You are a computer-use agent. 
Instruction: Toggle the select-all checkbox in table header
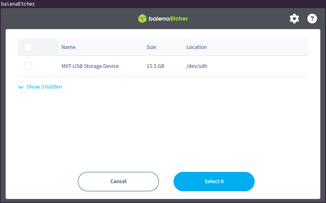tap(28, 47)
